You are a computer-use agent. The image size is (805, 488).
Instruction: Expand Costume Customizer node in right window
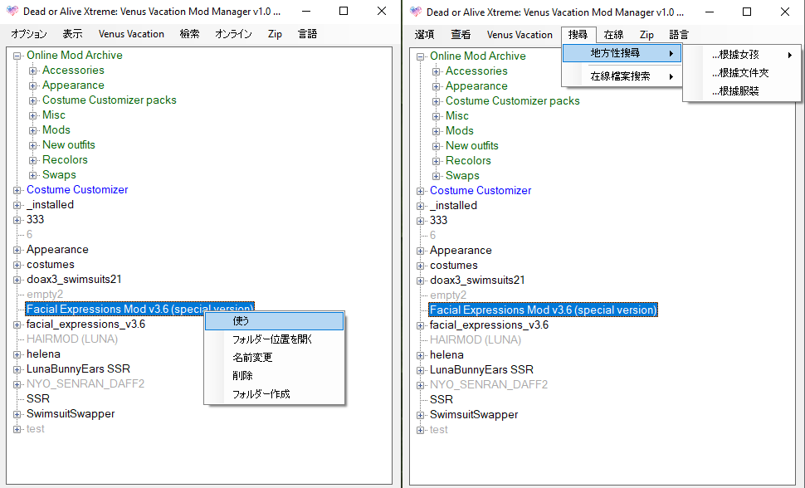[x=421, y=191]
